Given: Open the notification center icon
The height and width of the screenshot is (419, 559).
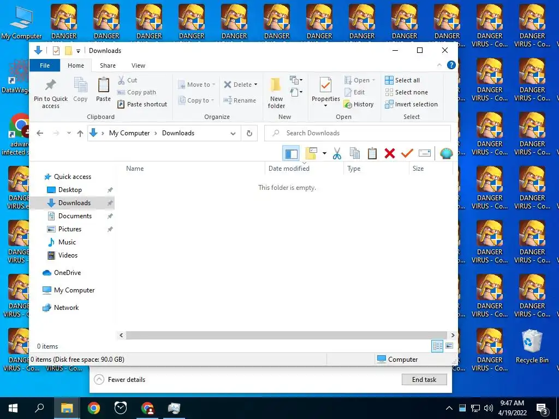Looking at the screenshot, I should coord(542,408).
